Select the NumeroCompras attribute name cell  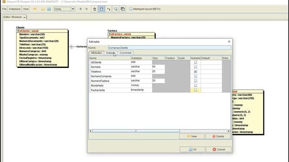(x=110, y=76)
